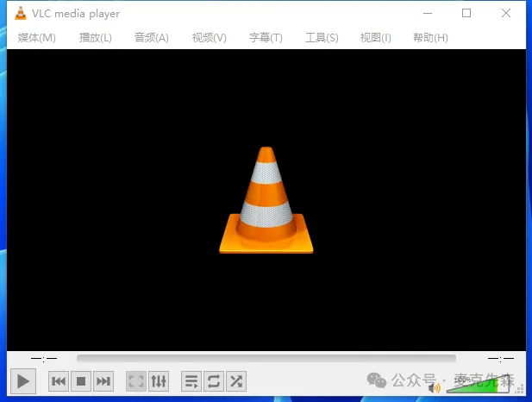532x402 pixels.
Task: Click the elapsed time label
Action: pos(44,359)
